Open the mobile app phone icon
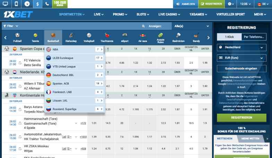272x158 pixels. pos(16,4)
